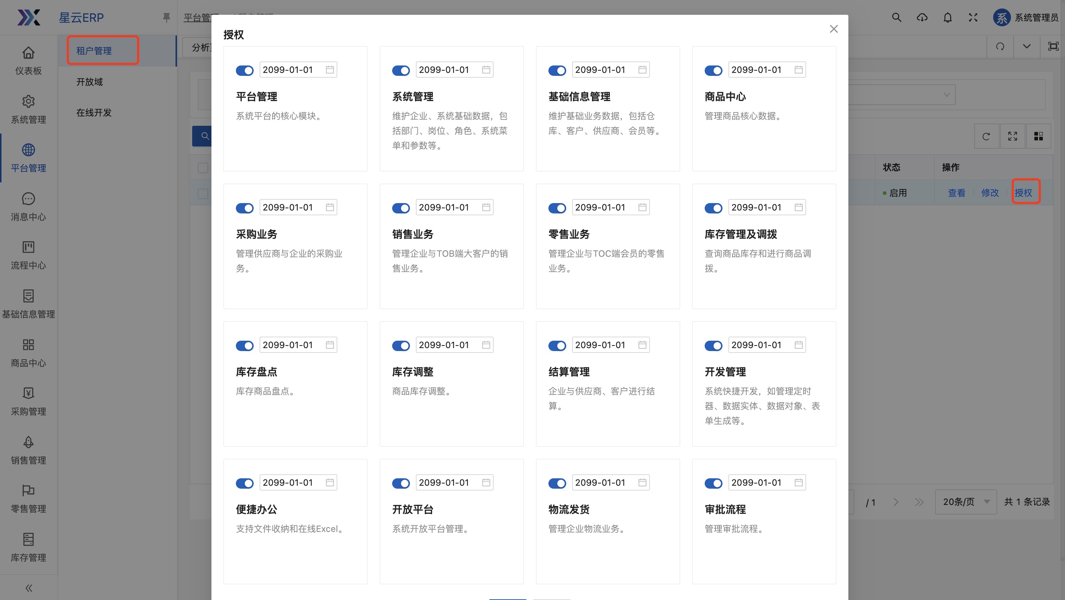Click the notification bell icon
Viewport: 1065px width, 600px height.
(x=948, y=17)
